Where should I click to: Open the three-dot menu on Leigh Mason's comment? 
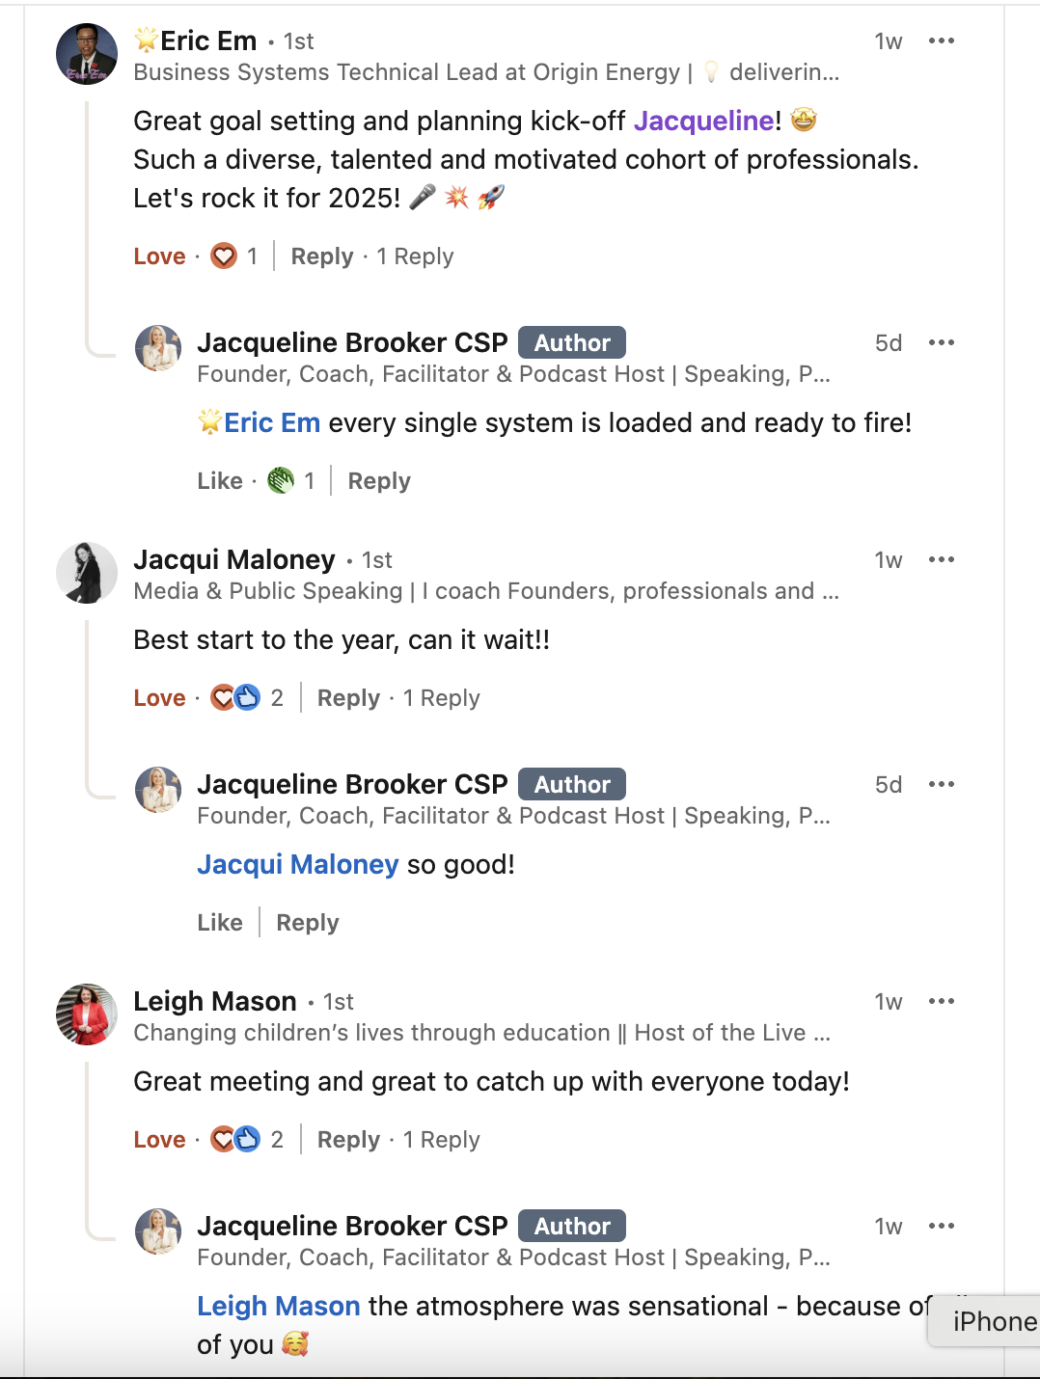tap(941, 1002)
